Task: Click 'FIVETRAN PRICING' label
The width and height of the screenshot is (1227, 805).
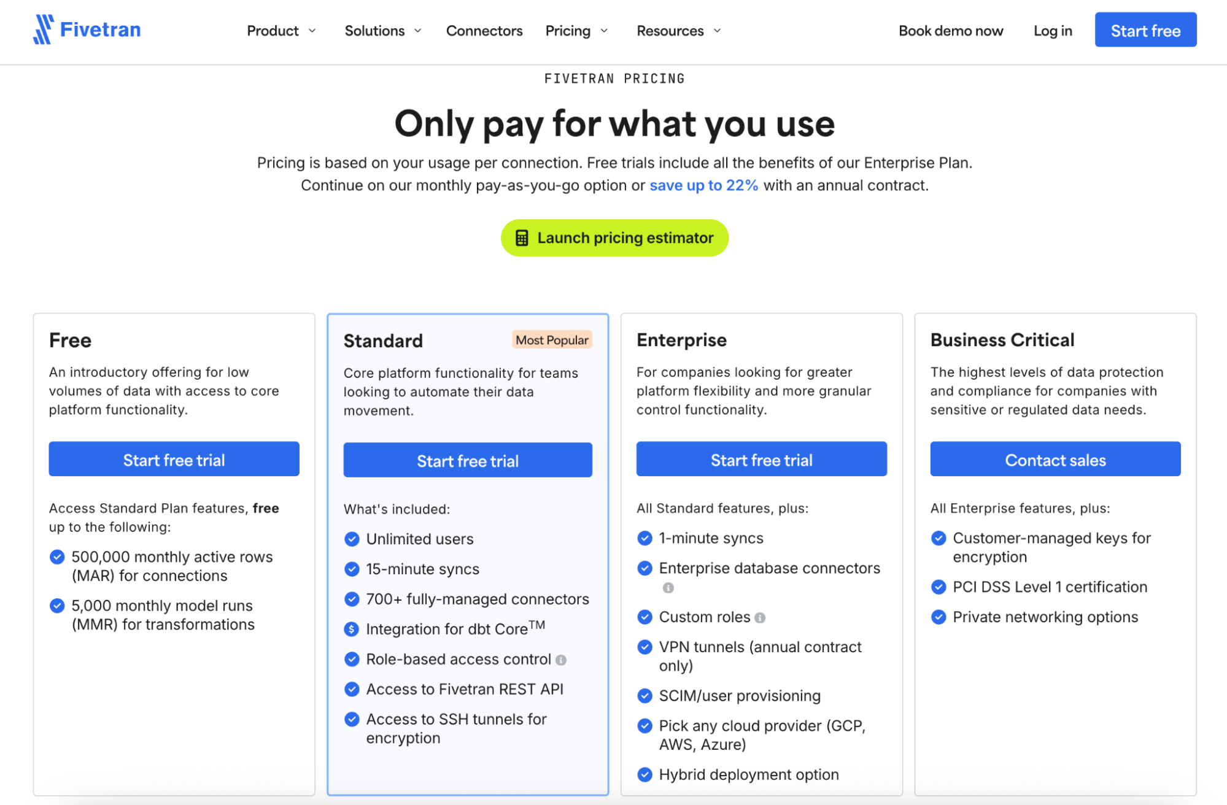Action: tap(614, 79)
